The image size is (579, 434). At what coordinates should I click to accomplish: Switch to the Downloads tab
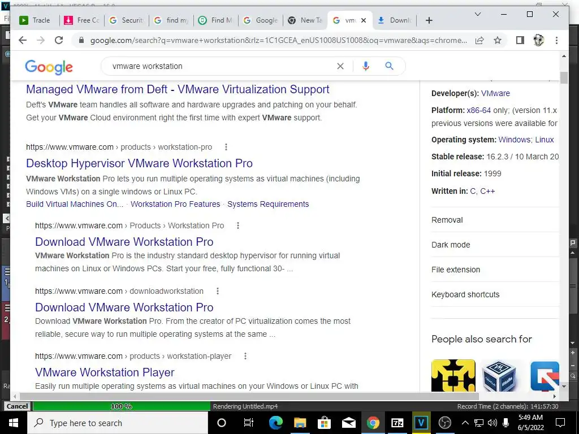[x=395, y=20]
